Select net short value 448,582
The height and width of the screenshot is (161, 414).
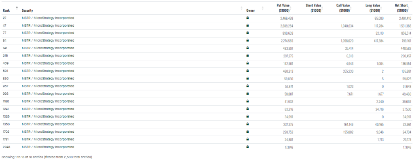[x=406, y=49]
